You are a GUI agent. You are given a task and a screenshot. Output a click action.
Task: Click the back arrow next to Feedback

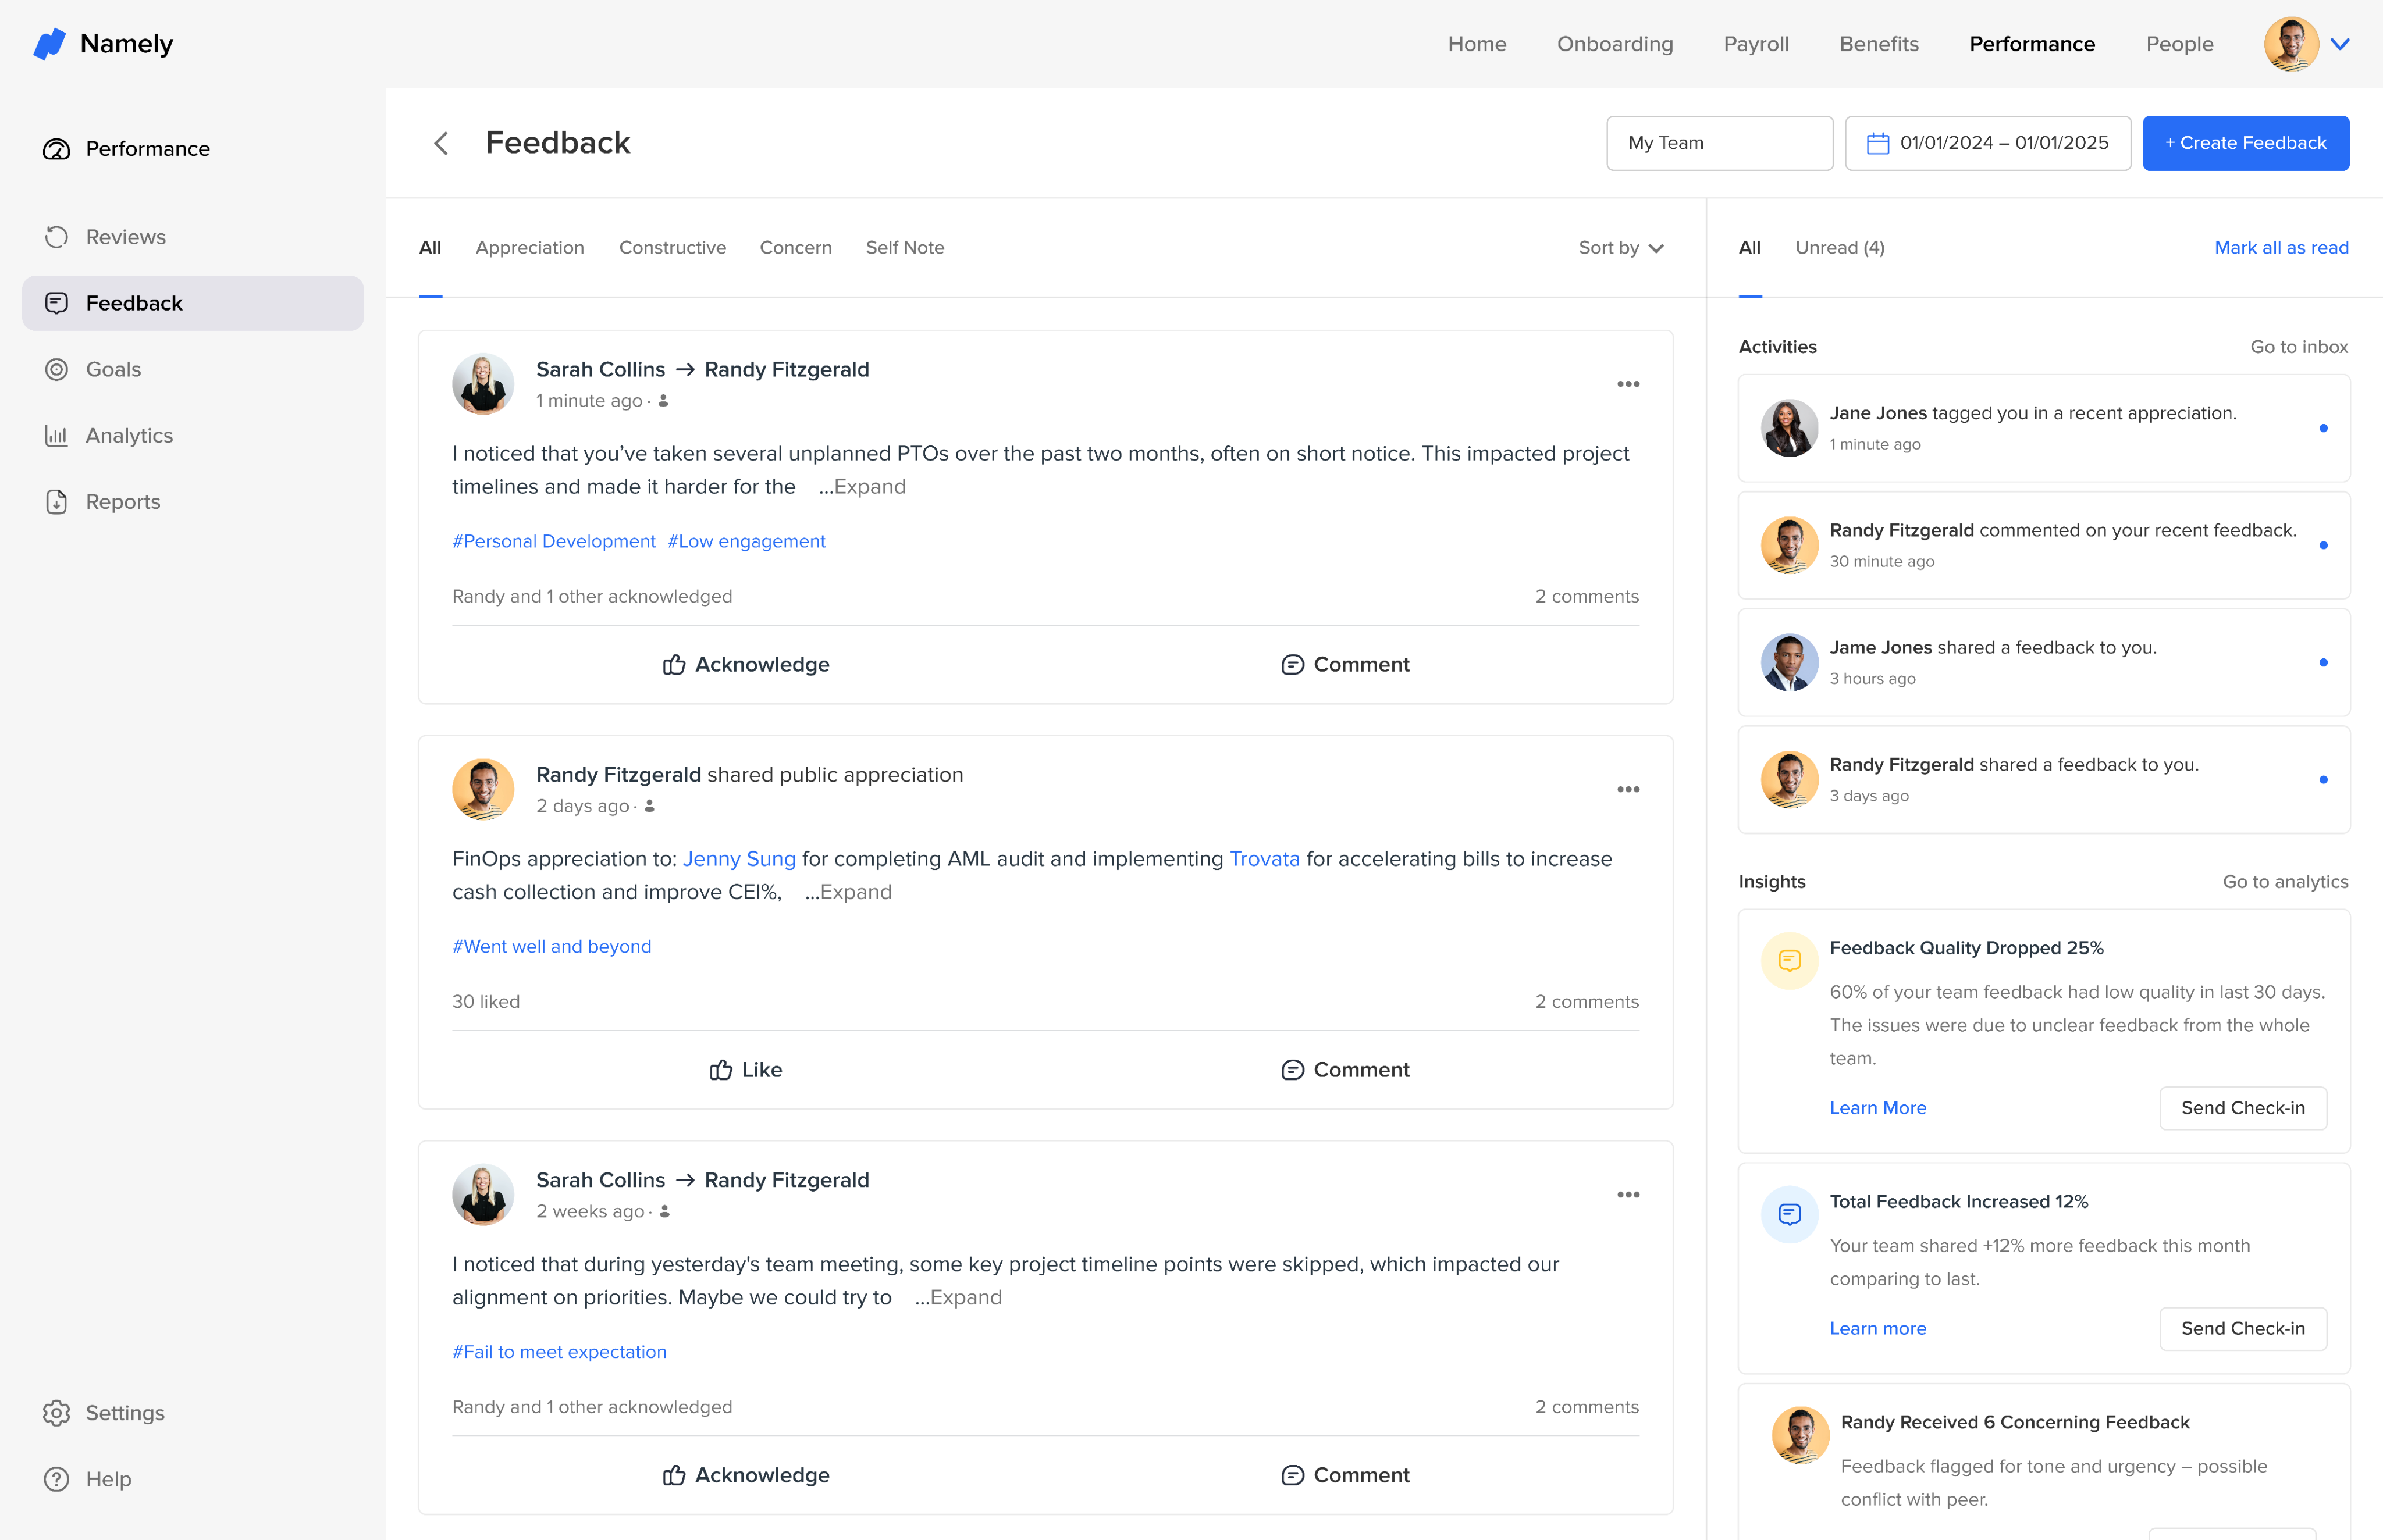pyautogui.click(x=441, y=143)
